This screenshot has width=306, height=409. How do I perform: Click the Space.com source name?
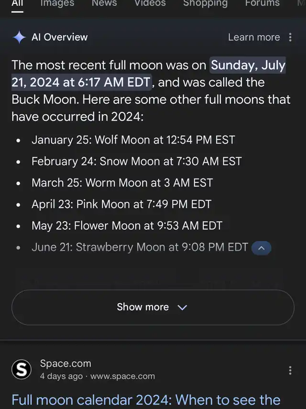coord(66,364)
